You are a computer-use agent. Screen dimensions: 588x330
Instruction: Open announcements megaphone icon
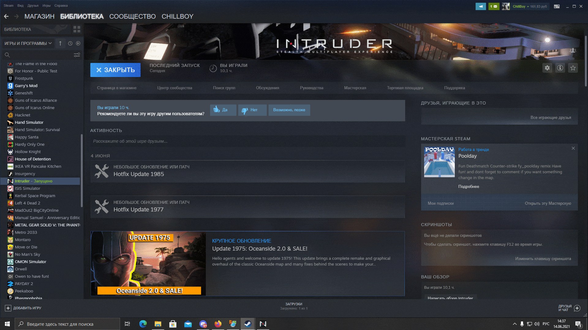point(481,6)
